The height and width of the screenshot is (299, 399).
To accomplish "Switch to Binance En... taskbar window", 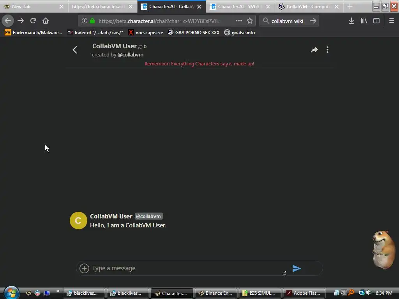I will (x=216, y=293).
